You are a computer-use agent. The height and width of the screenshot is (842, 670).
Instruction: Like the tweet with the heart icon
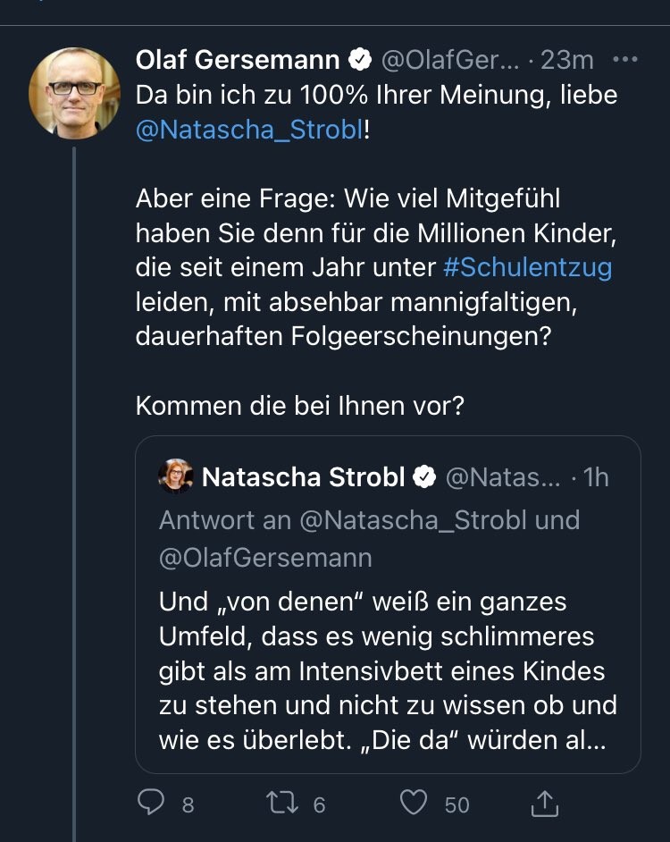[x=413, y=804]
